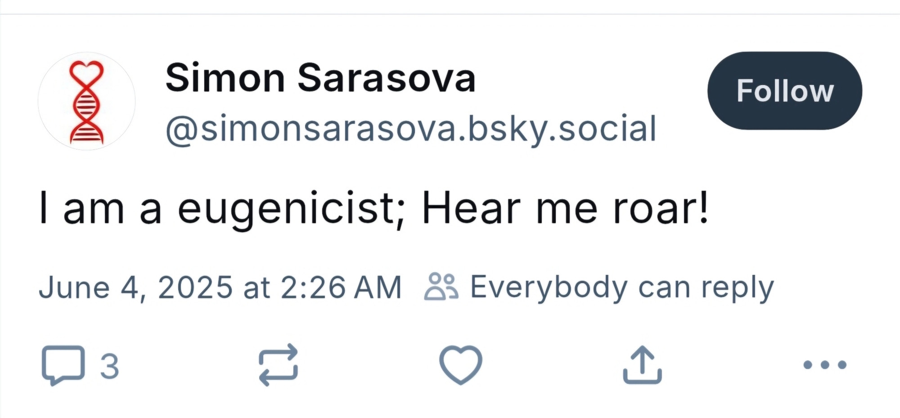
Task: Share the post via the upload arrow icon
Action: coord(642,364)
